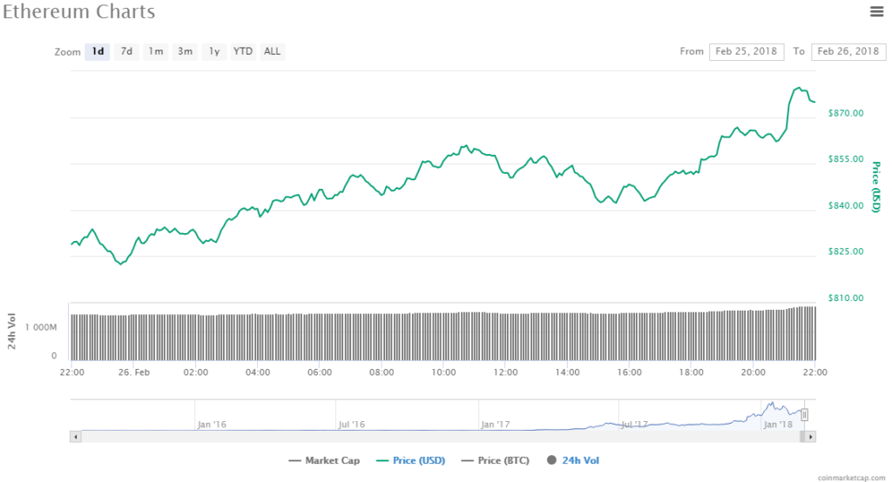The height and width of the screenshot is (482, 892).
Task: Choose the 3m zoom option
Action: coord(185,51)
